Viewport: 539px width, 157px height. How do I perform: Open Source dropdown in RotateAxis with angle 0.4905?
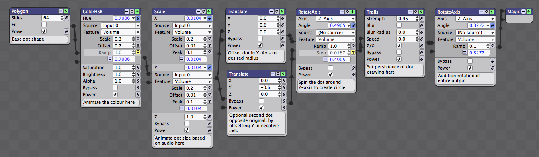(x=336, y=33)
